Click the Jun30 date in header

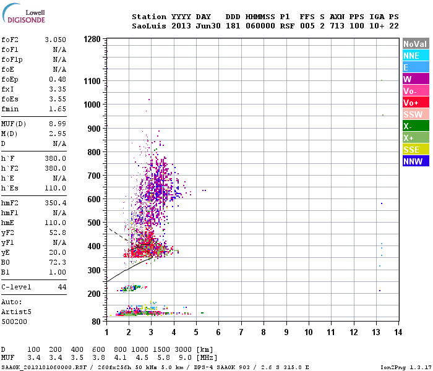point(208,26)
